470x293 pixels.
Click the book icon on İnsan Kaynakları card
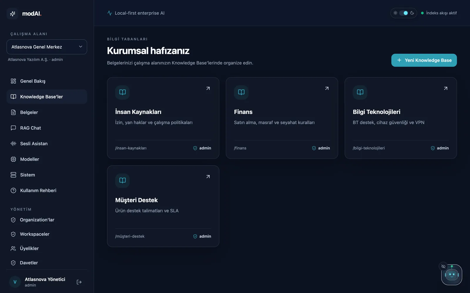pyautogui.click(x=122, y=92)
